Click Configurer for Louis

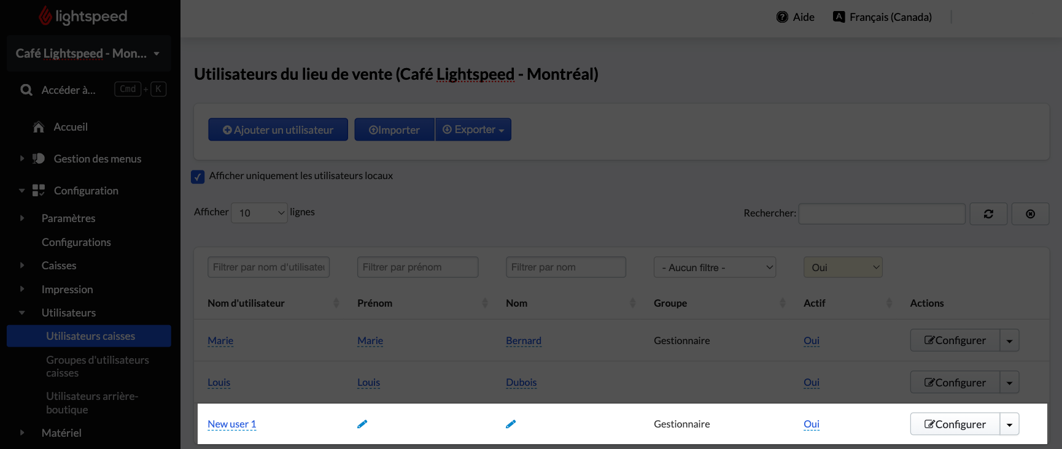(955, 382)
